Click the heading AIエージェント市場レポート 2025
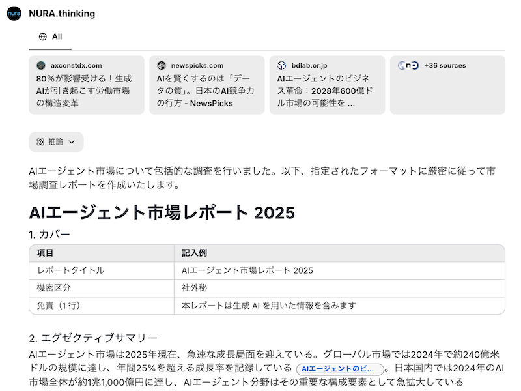The width and height of the screenshot is (521, 391). coord(162,212)
